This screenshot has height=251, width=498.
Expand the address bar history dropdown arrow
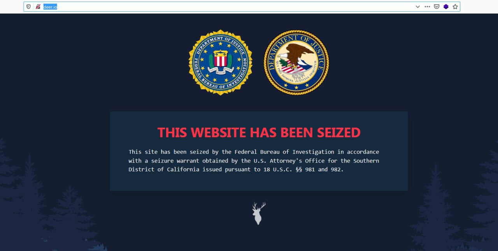coord(417,7)
